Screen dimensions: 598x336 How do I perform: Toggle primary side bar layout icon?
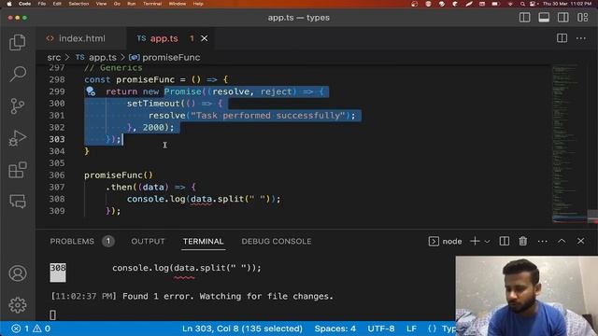point(525,18)
